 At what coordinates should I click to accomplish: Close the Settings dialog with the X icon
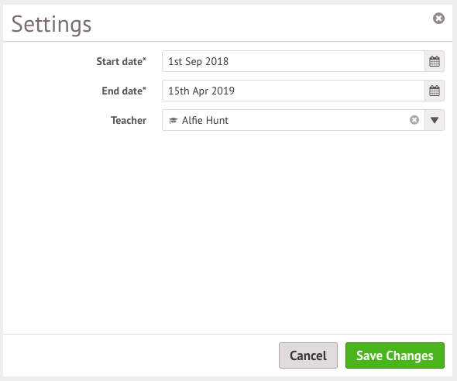438,19
